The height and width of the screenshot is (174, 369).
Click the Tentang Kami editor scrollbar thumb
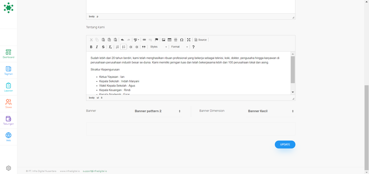tap(293, 70)
